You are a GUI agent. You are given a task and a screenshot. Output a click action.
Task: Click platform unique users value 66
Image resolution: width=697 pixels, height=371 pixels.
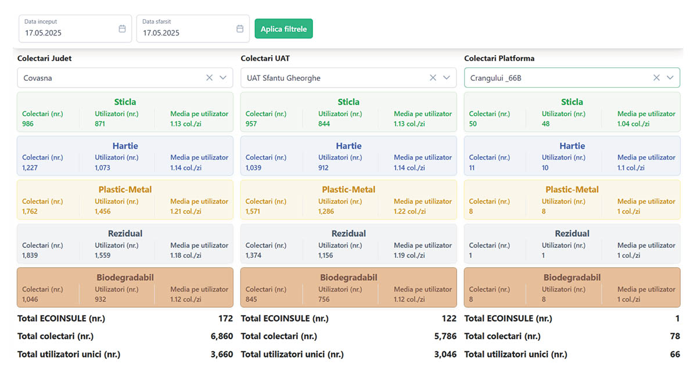click(675, 354)
